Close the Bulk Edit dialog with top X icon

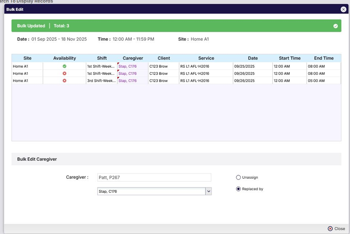343,9
